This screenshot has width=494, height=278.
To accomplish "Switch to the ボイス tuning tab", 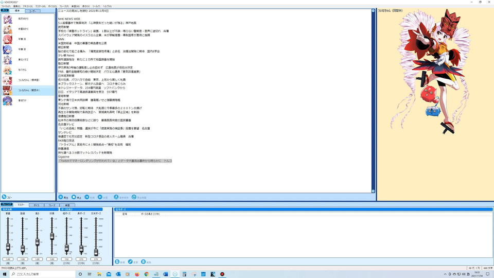I will tap(37, 205).
